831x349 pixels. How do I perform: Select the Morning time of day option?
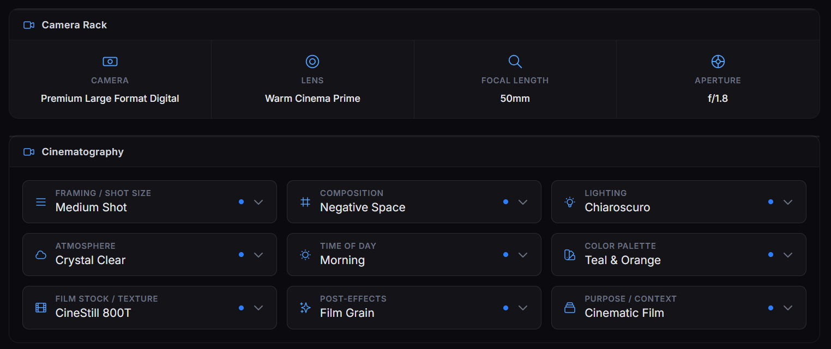click(342, 260)
